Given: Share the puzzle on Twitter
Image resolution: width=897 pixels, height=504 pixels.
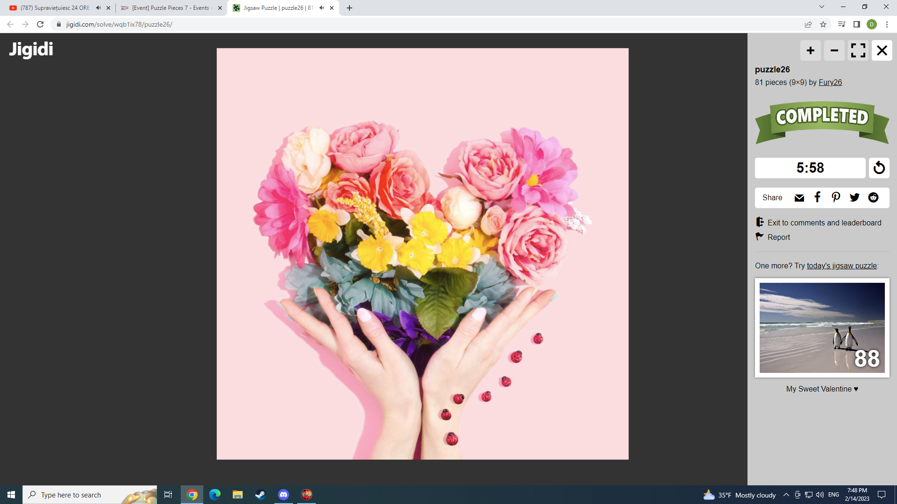Looking at the screenshot, I should click(854, 197).
